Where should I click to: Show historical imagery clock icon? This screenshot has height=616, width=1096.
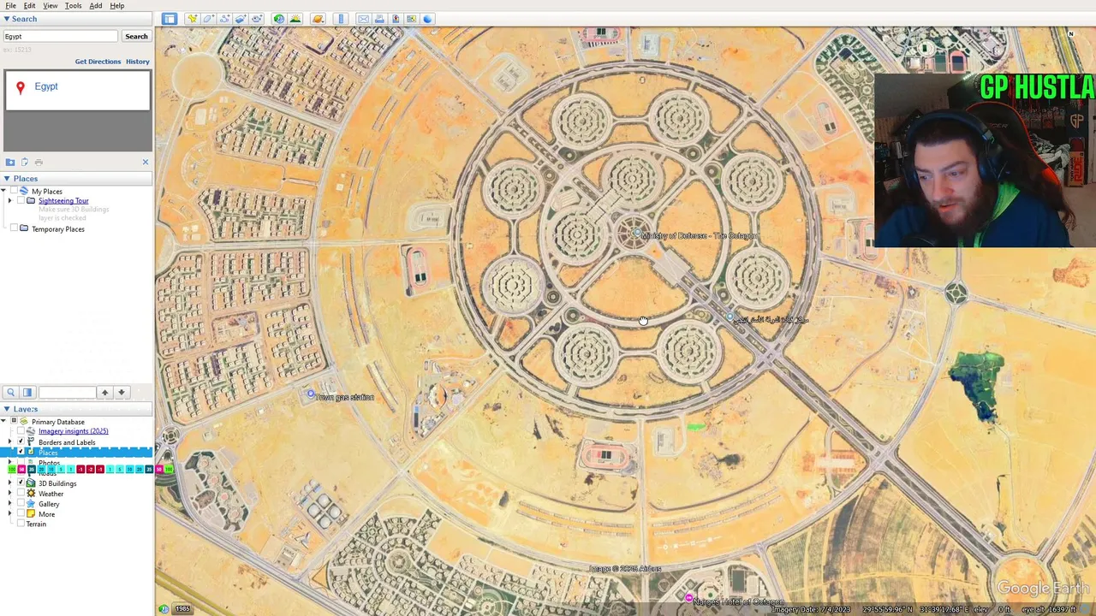[279, 19]
